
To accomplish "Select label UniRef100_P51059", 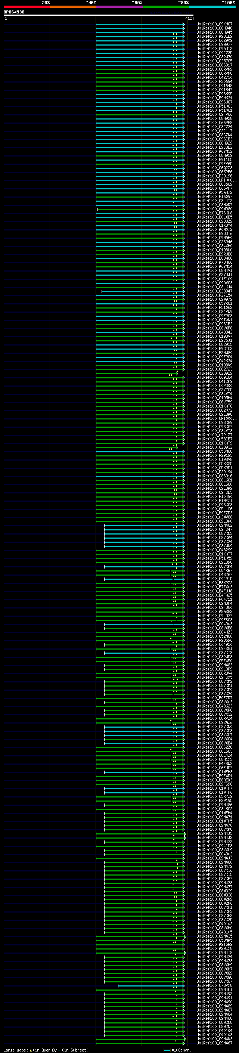I will pyautogui.click(x=214, y=558).
